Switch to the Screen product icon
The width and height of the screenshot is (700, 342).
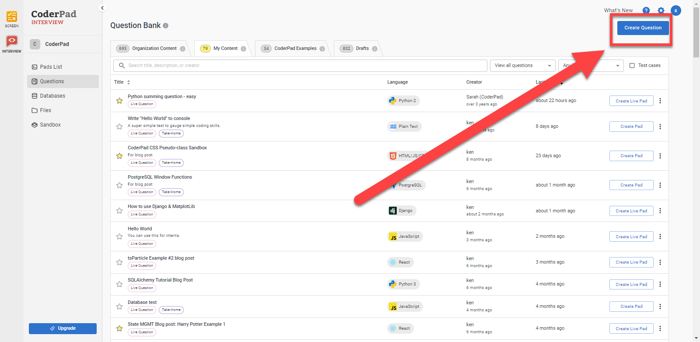pos(12,18)
